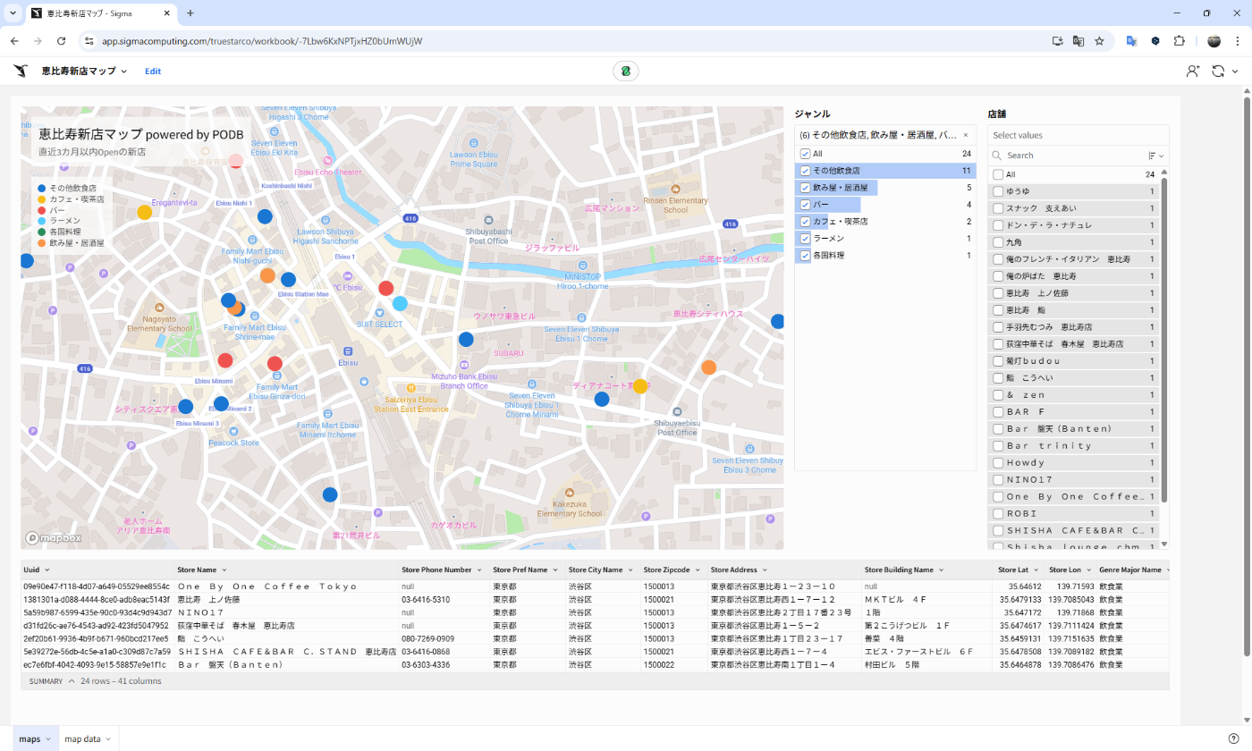
Task: Open the Chrome three-dot menu
Action: [x=1238, y=41]
